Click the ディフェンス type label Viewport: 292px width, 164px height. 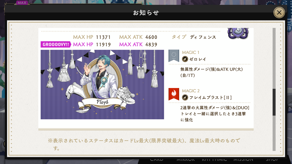tap(203, 37)
